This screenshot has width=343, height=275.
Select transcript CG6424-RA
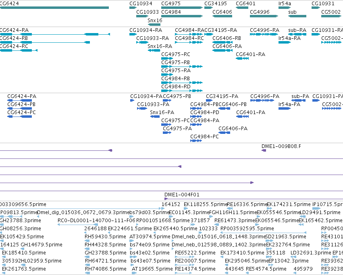[55, 34]
